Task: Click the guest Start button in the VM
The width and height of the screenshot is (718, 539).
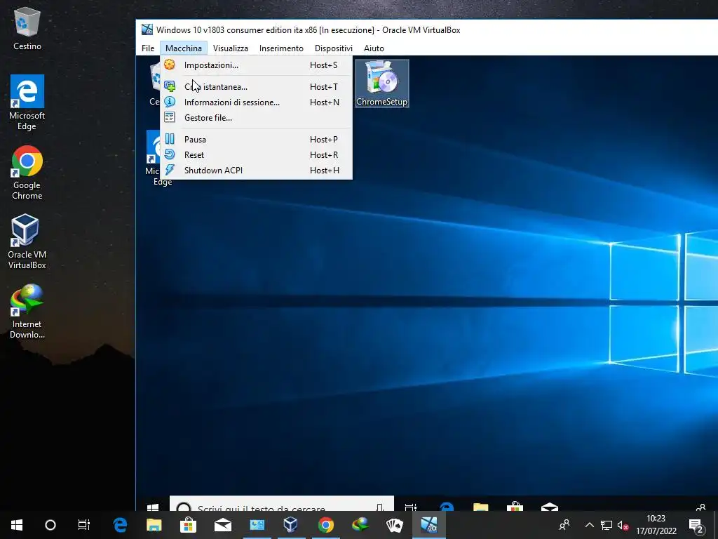Action: click(x=152, y=507)
